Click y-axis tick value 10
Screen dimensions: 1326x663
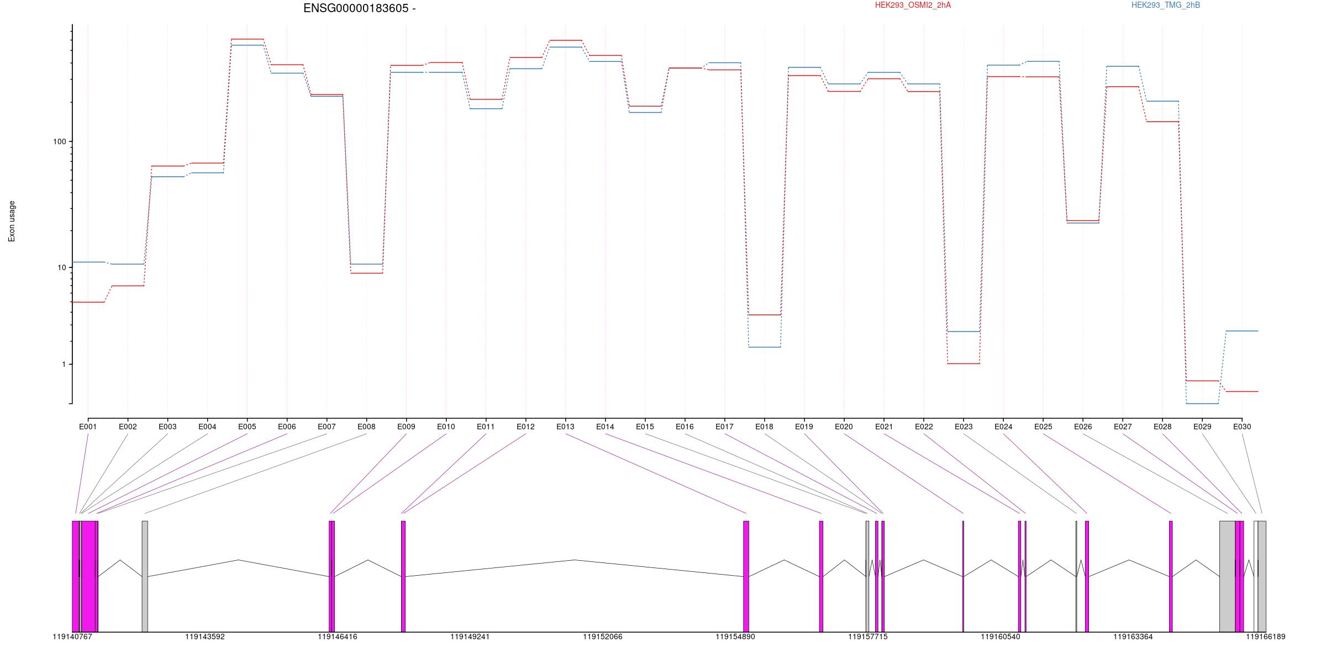pos(61,267)
